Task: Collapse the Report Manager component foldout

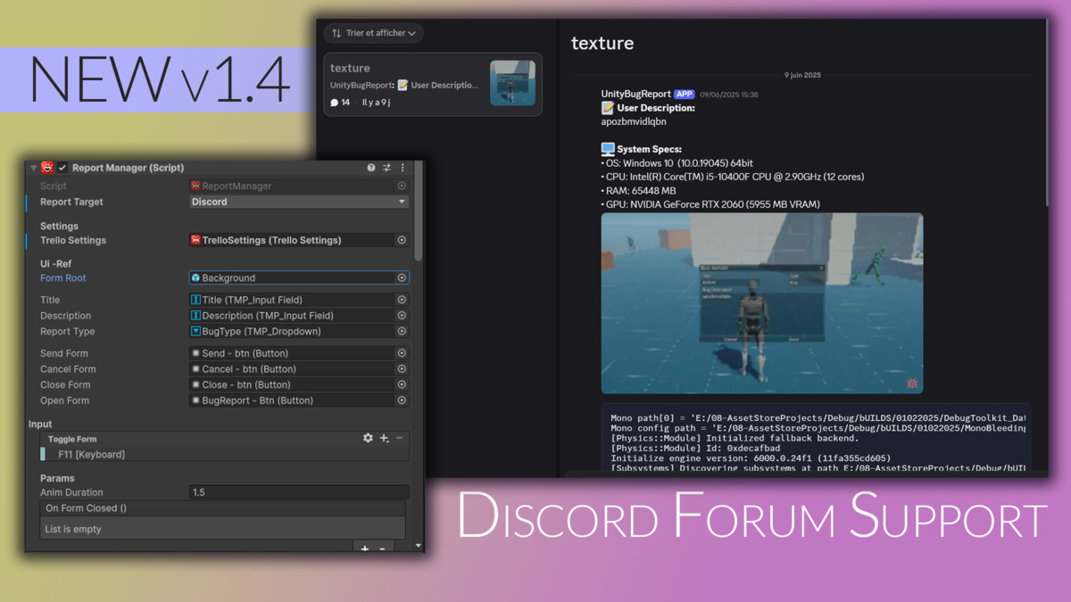Action: click(x=34, y=168)
